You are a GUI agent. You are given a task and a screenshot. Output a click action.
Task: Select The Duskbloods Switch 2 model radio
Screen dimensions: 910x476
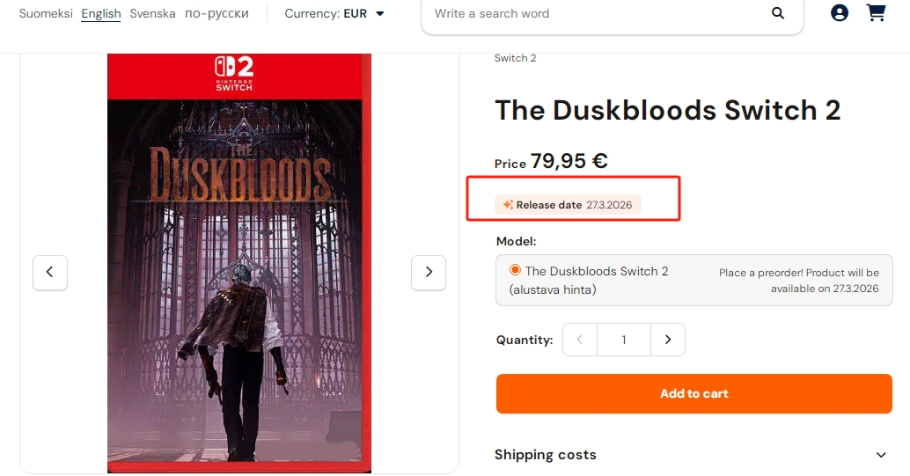515,270
